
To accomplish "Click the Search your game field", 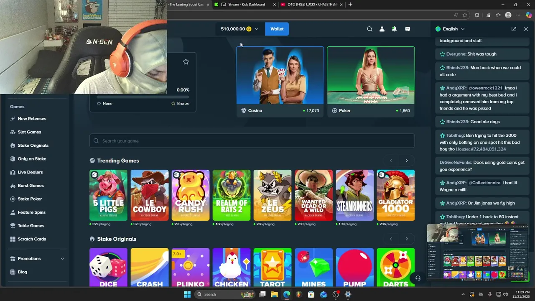I will pos(252,141).
